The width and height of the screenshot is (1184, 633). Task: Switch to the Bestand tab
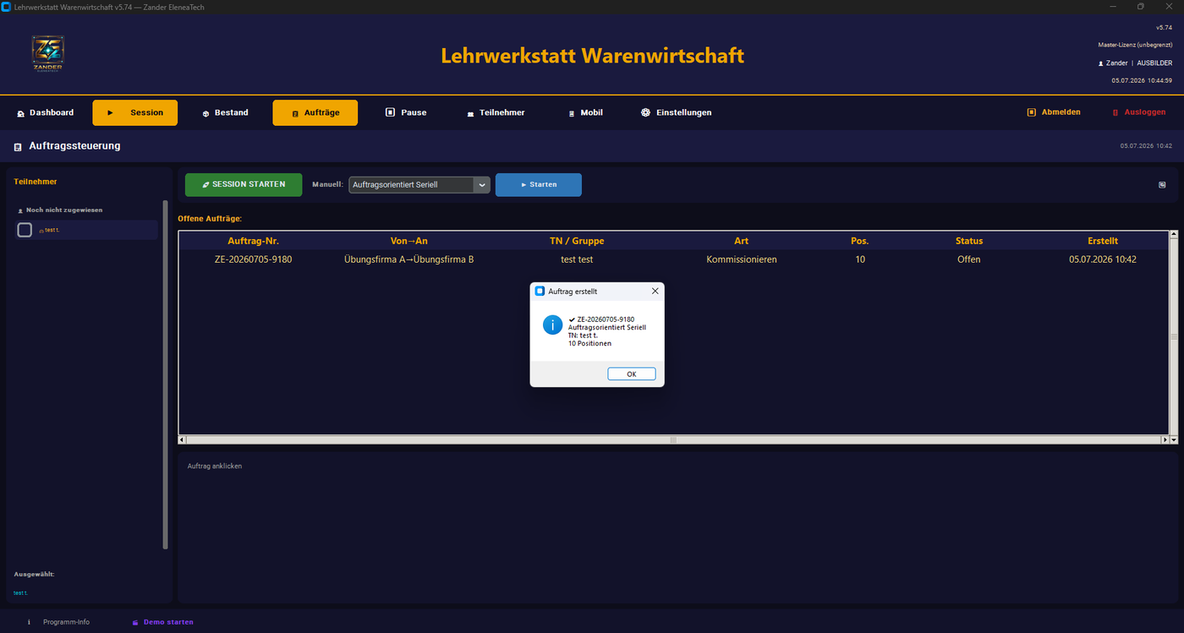click(225, 112)
